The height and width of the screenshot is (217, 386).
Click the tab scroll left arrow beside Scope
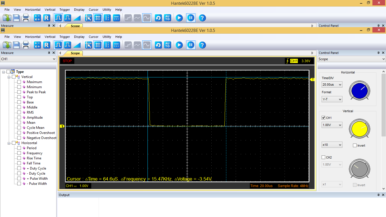point(60,53)
